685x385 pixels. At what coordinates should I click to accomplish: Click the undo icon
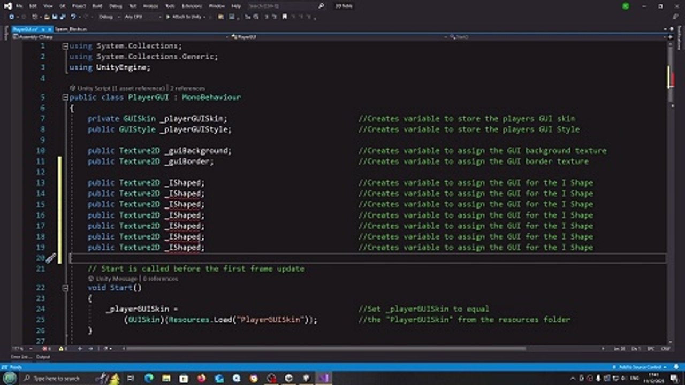point(73,17)
